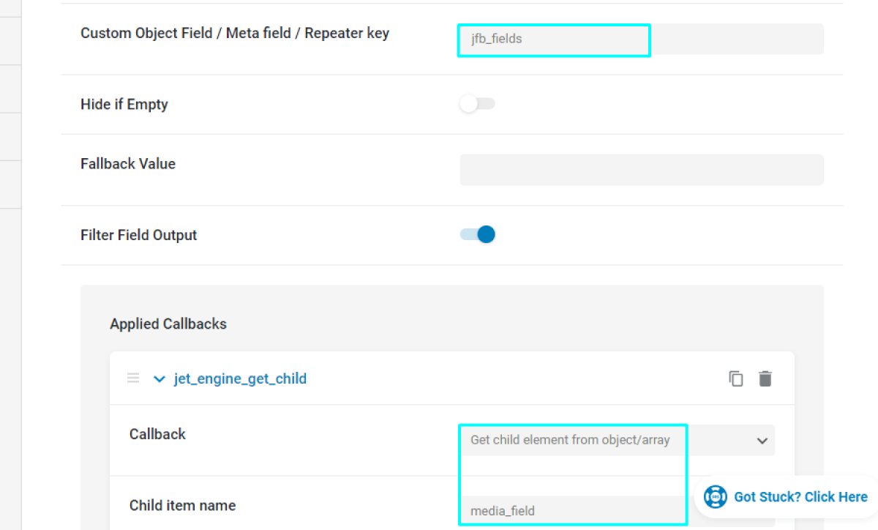Click the drag handle beside jet_engine_get_child
Image resolution: width=878 pixels, height=530 pixels.
[132, 378]
